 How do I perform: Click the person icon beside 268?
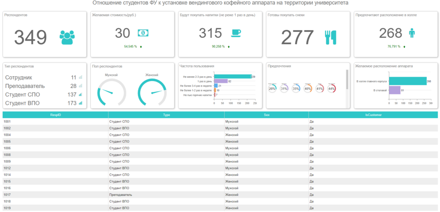(412, 33)
